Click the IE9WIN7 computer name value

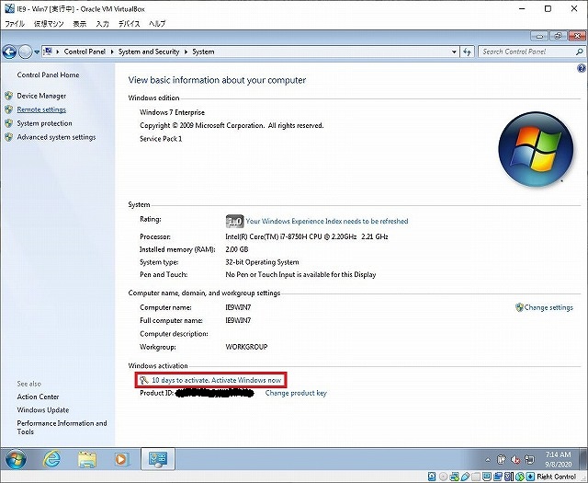click(238, 307)
